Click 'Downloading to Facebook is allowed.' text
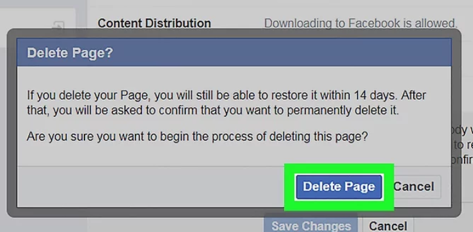 [x=361, y=23]
